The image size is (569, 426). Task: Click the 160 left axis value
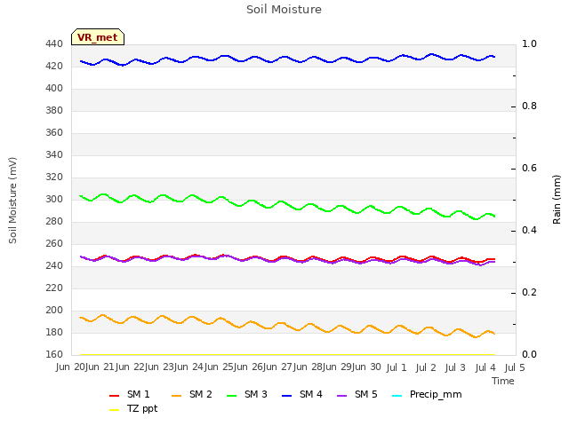(54, 354)
